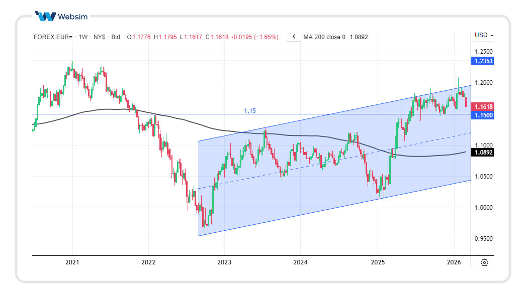Collapse the indicator legend arrow button
The image size is (526, 298).
pyautogui.click(x=294, y=37)
